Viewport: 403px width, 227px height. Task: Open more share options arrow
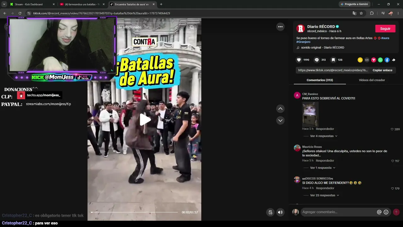pos(394,60)
